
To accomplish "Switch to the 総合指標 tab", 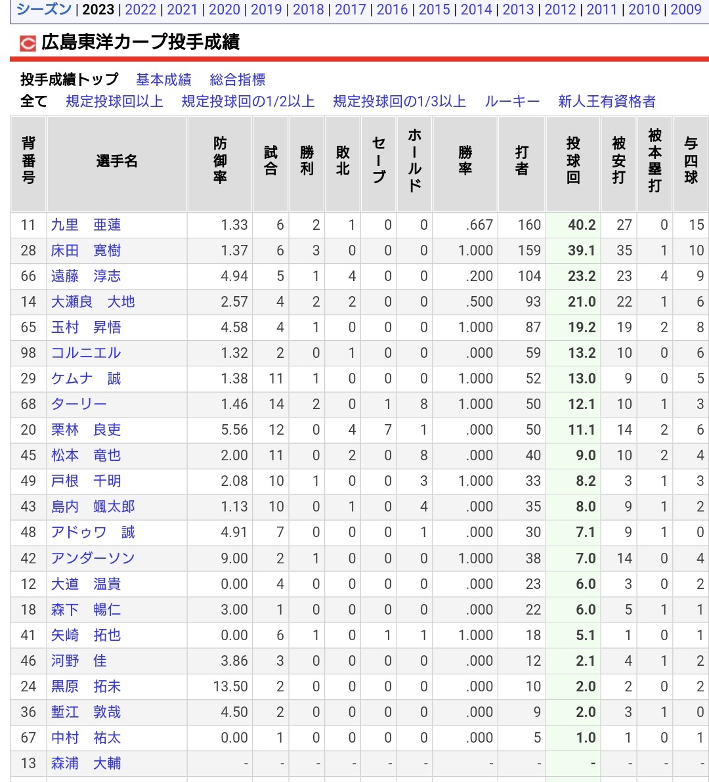I will pos(238,79).
